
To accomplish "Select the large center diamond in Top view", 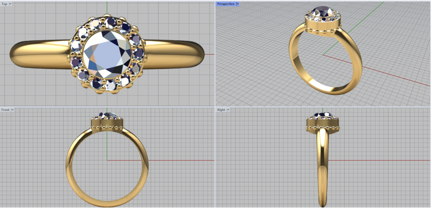I will coord(107,54).
